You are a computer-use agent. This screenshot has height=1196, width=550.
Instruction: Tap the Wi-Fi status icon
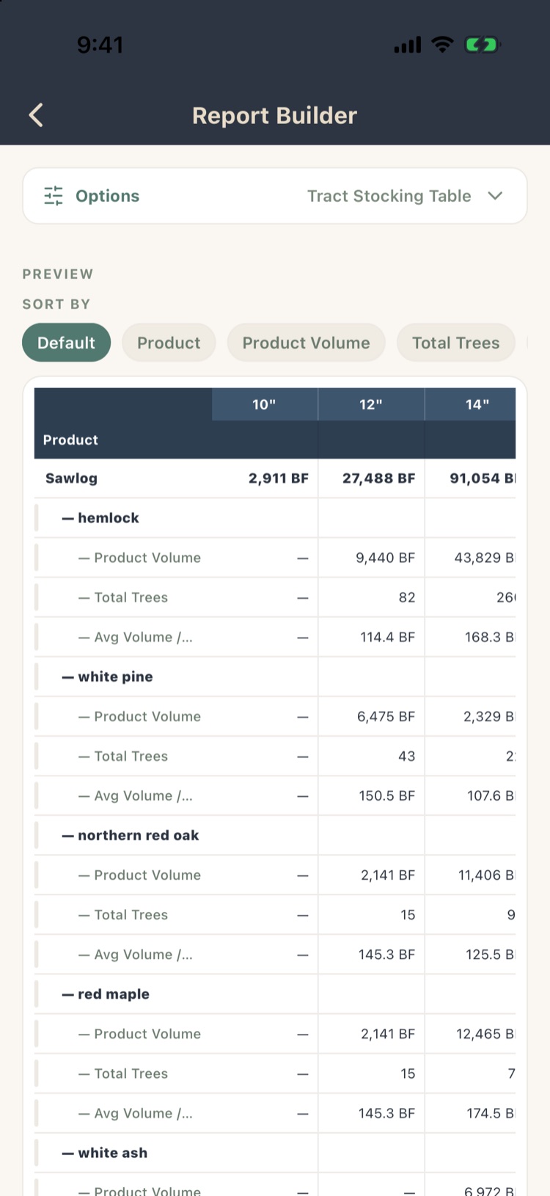(x=442, y=44)
